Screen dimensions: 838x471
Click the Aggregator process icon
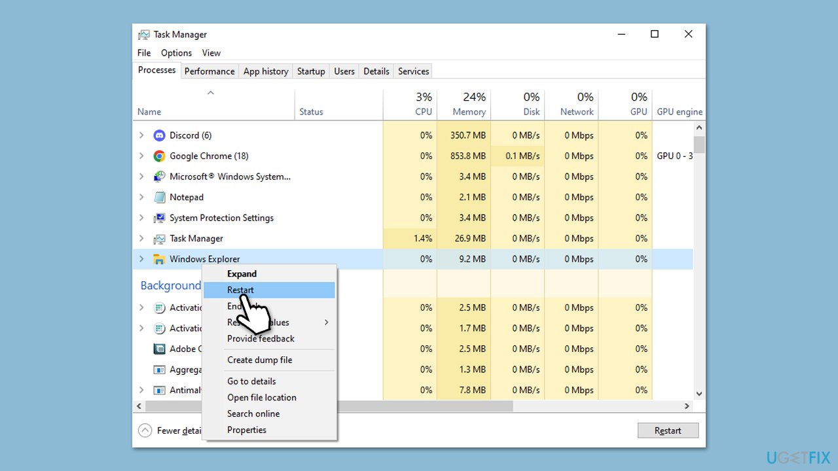[159, 370]
